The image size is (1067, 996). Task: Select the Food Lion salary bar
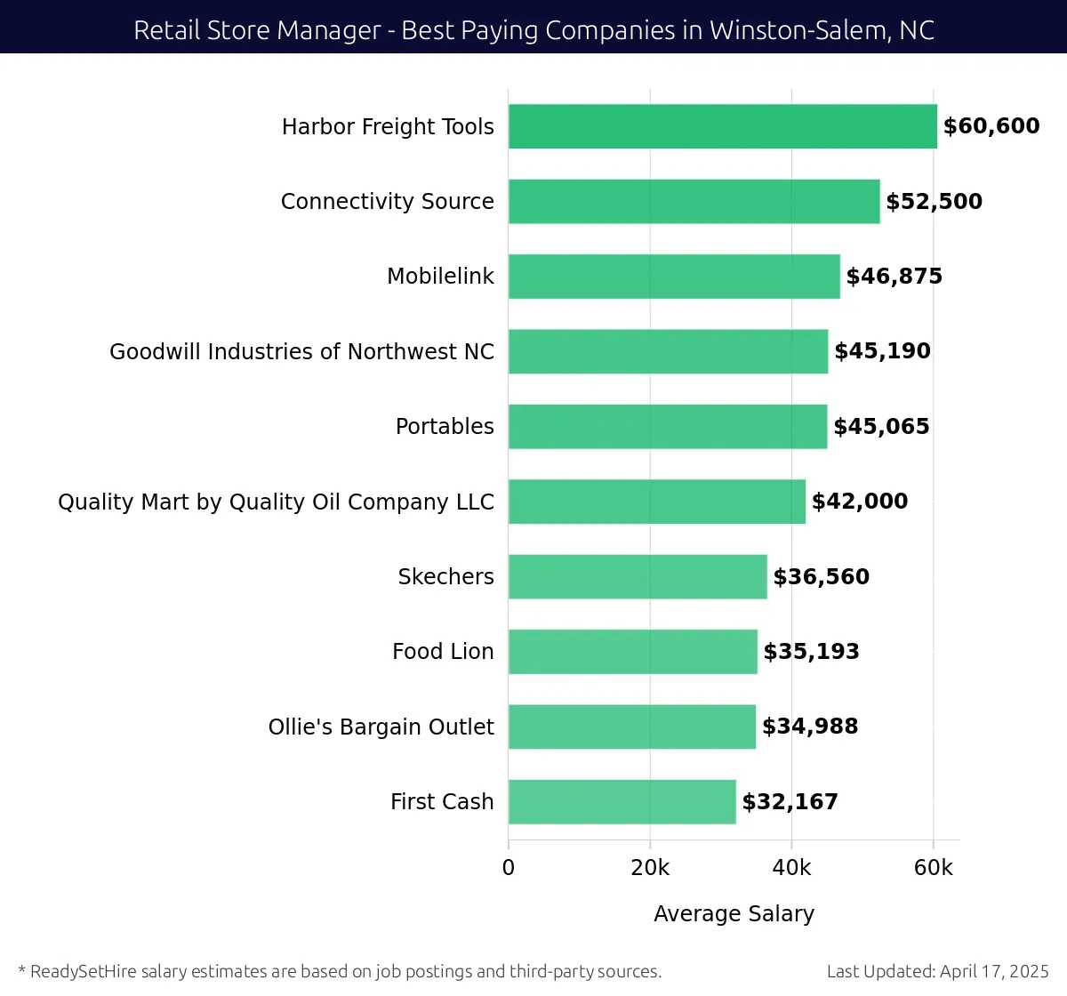point(633,652)
